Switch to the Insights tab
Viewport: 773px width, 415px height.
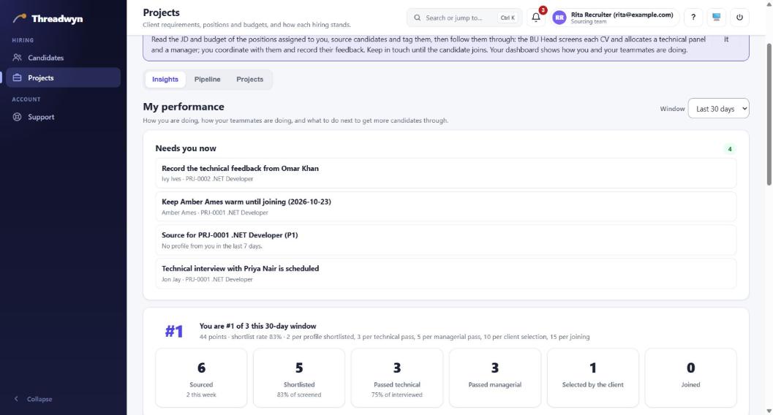[x=165, y=79]
